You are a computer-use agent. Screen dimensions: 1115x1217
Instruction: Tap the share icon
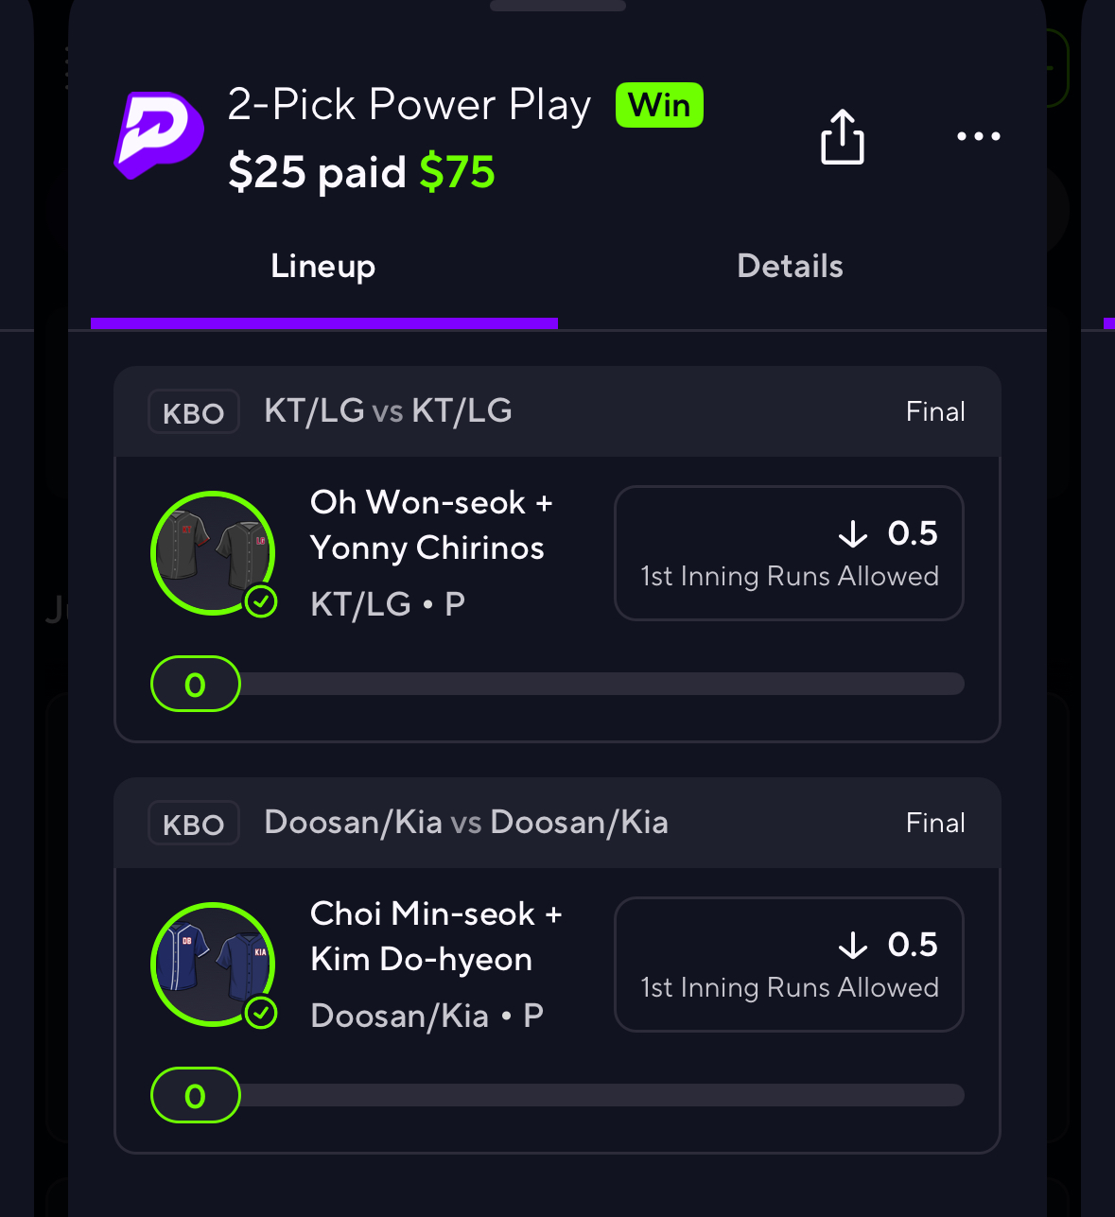[x=842, y=137]
